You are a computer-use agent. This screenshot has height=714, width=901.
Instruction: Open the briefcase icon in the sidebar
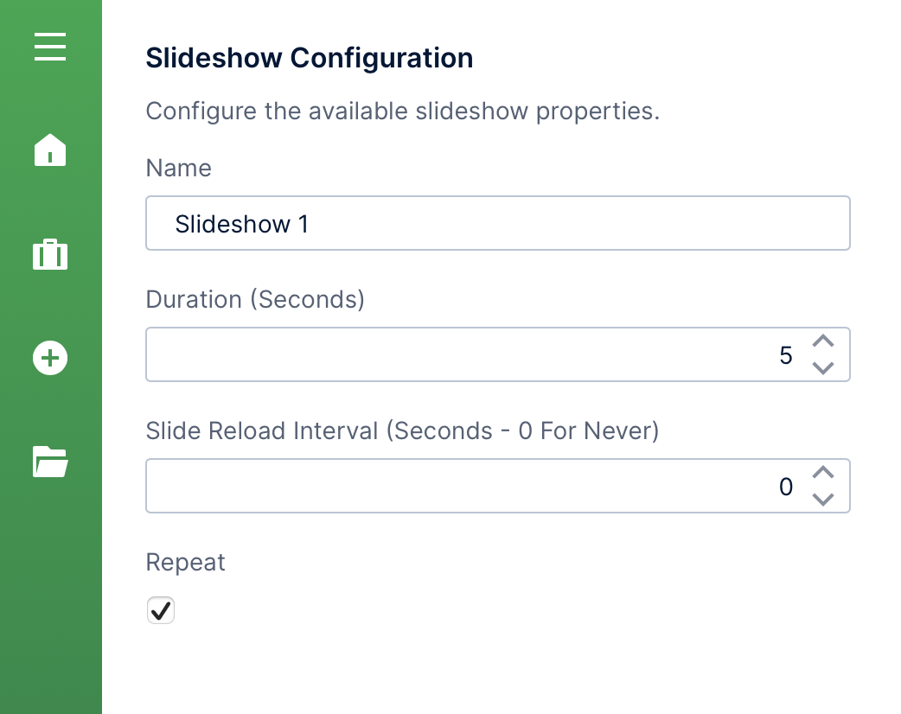(50, 254)
